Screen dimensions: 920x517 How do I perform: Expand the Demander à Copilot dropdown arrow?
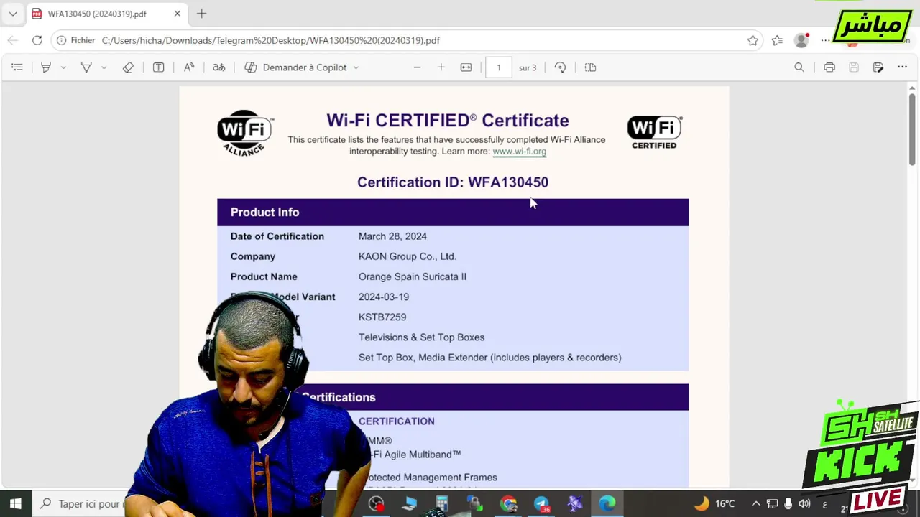356,67
